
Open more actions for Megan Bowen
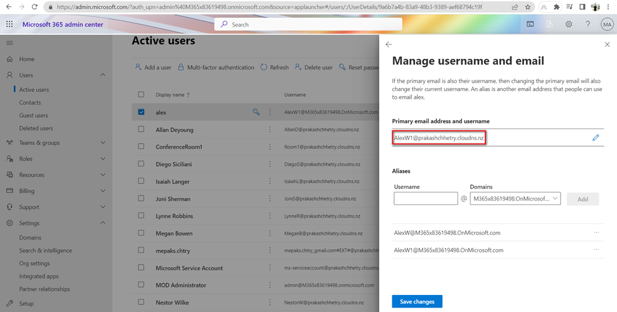270,233
